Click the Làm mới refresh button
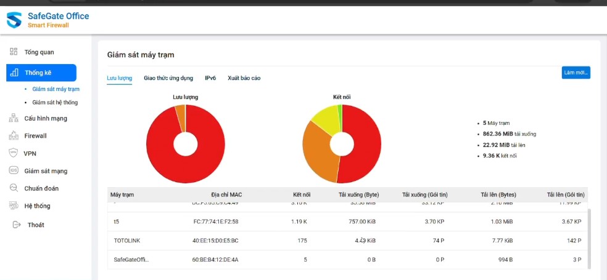 576,73
